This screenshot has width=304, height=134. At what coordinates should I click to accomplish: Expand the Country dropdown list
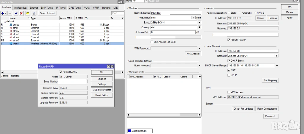pos(194,27)
